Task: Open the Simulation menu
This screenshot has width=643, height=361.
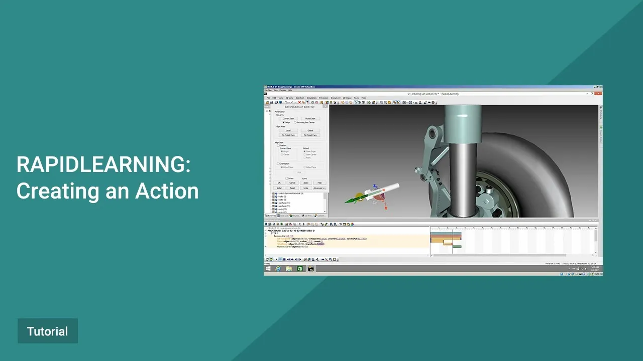Action: point(311,98)
